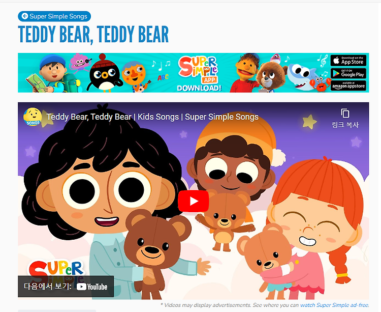Open the Super Simple Songs channel avatar
381x312 pixels.
(33, 117)
